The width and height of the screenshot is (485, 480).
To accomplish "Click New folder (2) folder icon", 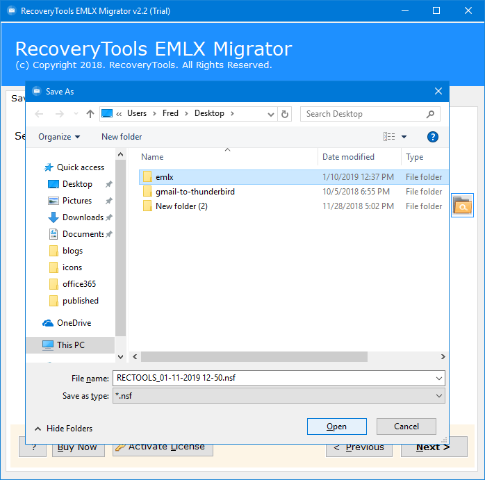I will click(147, 206).
